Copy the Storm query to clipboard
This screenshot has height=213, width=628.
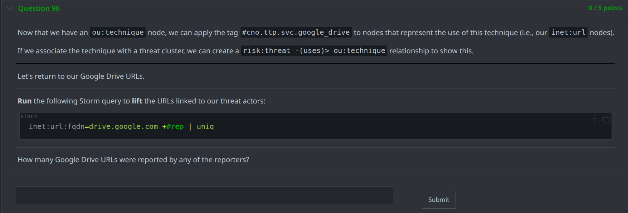(606, 119)
